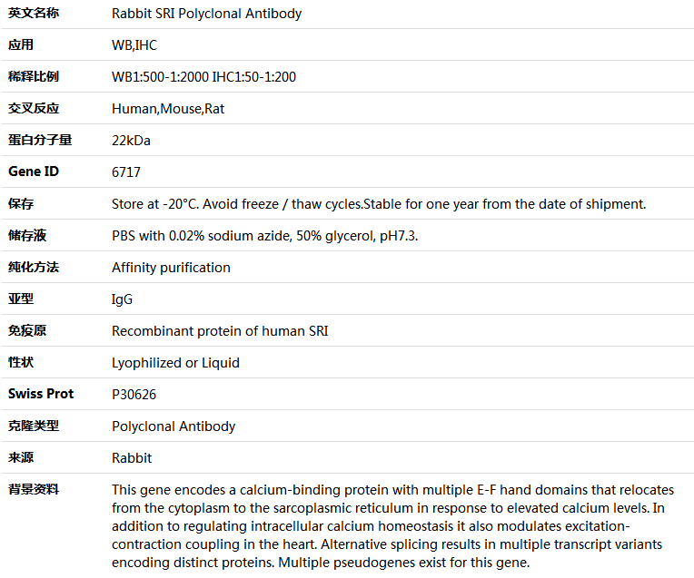Screen dimensions: 694x578
Task: Click the Affinity purification value
Action: (x=171, y=268)
